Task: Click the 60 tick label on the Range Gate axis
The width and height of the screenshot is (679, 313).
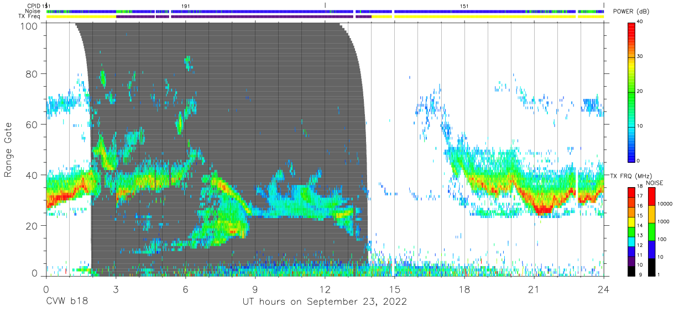Action: (x=33, y=125)
